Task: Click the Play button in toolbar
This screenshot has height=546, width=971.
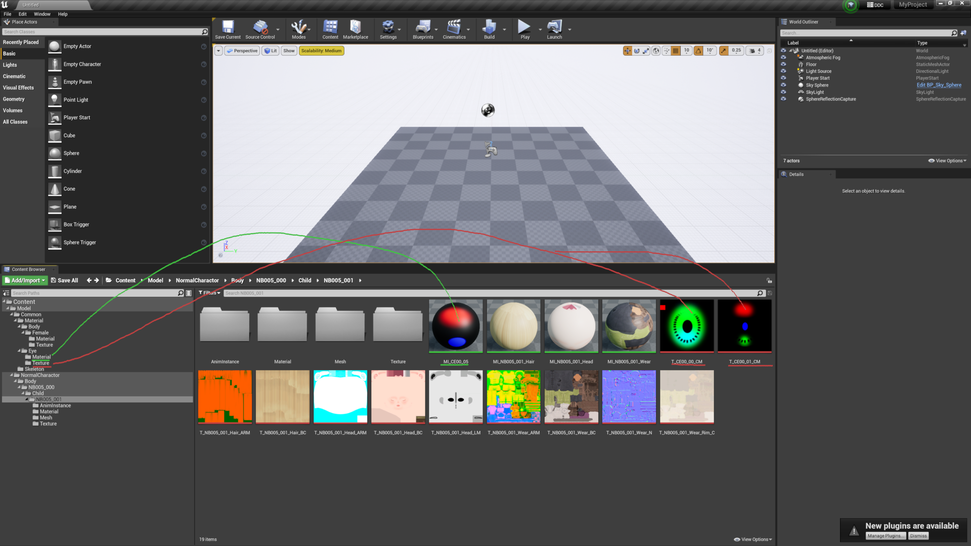Action: tap(525, 29)
